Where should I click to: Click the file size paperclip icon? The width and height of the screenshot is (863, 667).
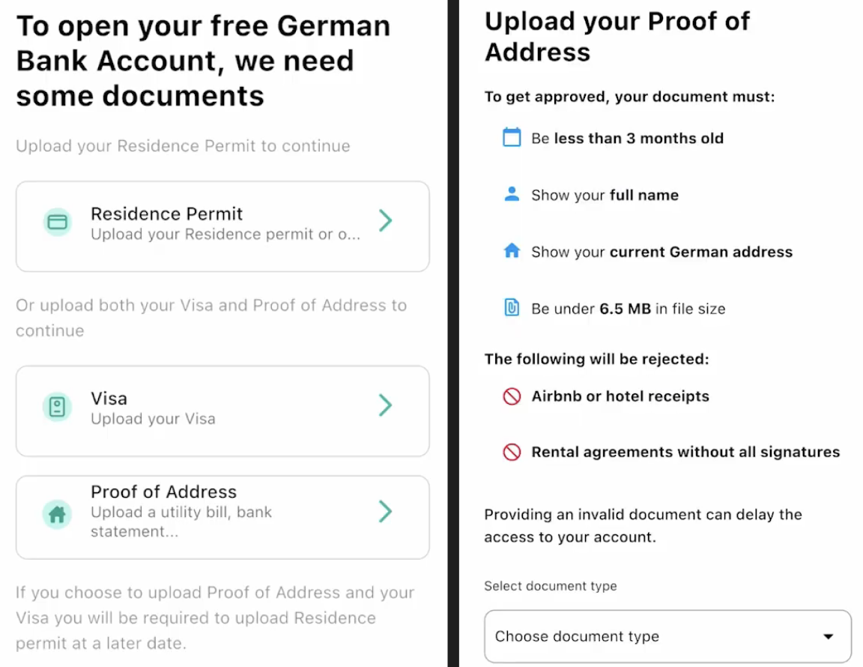click(x=512, y=308)
